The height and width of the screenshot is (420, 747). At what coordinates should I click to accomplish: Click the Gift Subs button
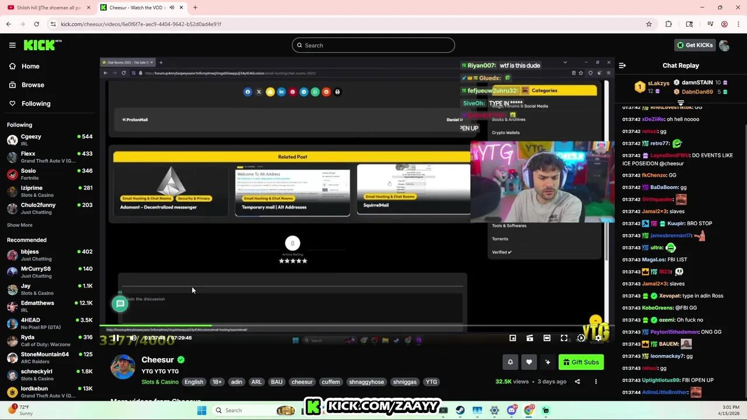581,362
